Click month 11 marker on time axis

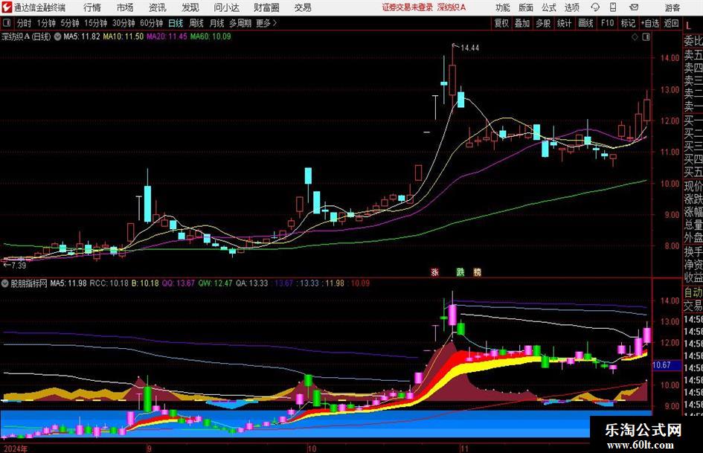tap(464, 449)
